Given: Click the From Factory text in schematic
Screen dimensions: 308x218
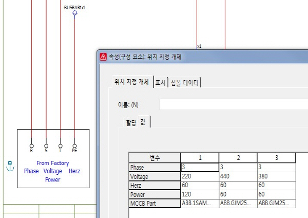Looking at the screenshot, I should 53,163.
